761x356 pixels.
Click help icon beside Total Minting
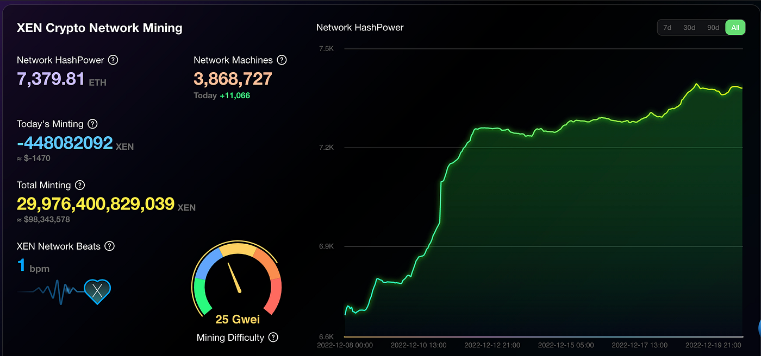coord(80,185)
